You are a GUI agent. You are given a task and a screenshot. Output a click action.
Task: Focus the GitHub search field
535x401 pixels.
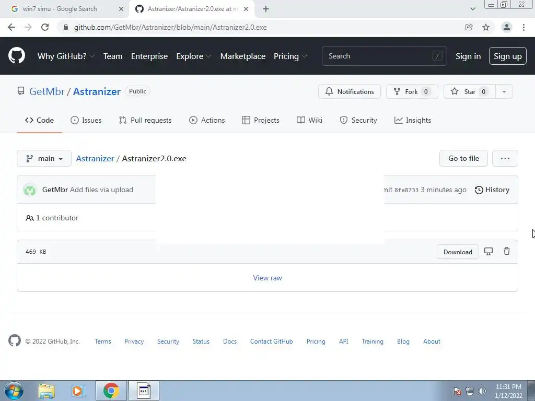(x=384, y=56)
